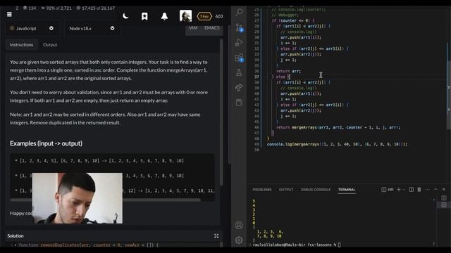The height and width of the screenshot is (253, 451).
Task: Open the Node v18.x version dropdown
Action: pyautogui.click(x=92, y=28)
